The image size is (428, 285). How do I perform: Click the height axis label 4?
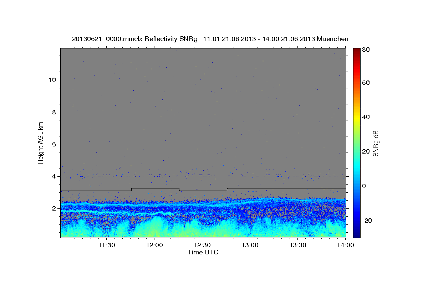tap(53, 176)
